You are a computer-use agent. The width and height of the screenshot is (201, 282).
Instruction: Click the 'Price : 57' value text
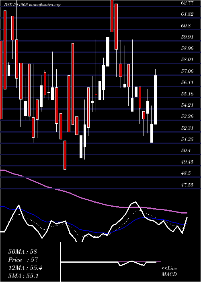click(23, 260)
